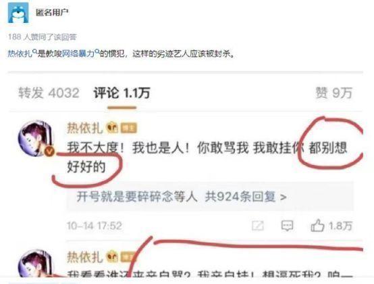View first commenter 热依扎 profile picture
Image resolution: width=374 pixels, height=284 pixels.
pyautogui.click(x=36, y=139)
